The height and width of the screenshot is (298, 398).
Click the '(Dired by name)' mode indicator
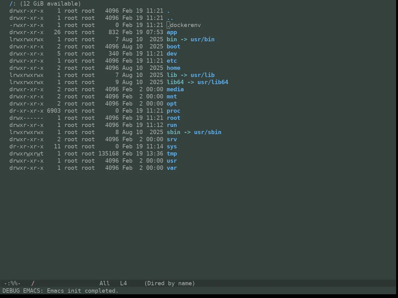[170, 283]
